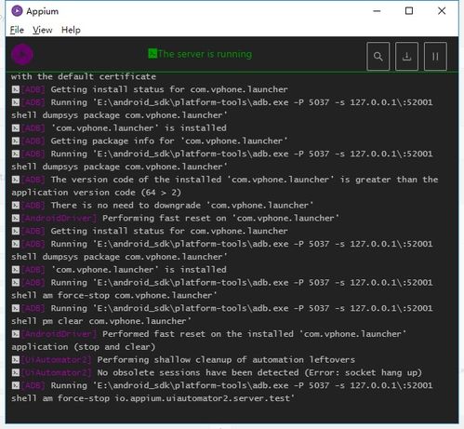The image size is (464, 429).
Task: Click the purple Appium logo in header
Action: pos(22,54)
